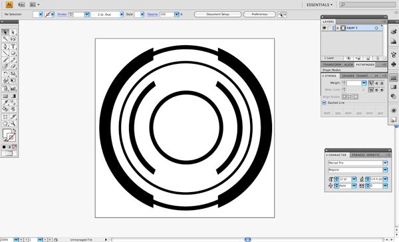
Task: Select the Pen tool
Action: (x=5, y=47)
